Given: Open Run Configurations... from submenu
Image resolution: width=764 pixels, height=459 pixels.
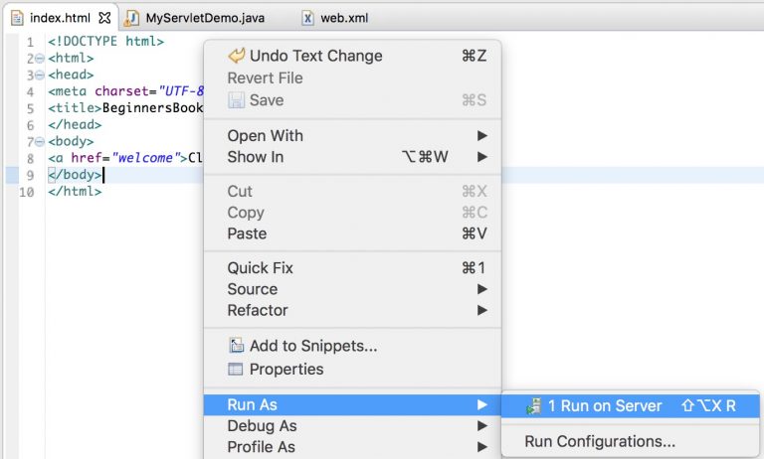Looking at the screenshot, I should coord(600,441).
